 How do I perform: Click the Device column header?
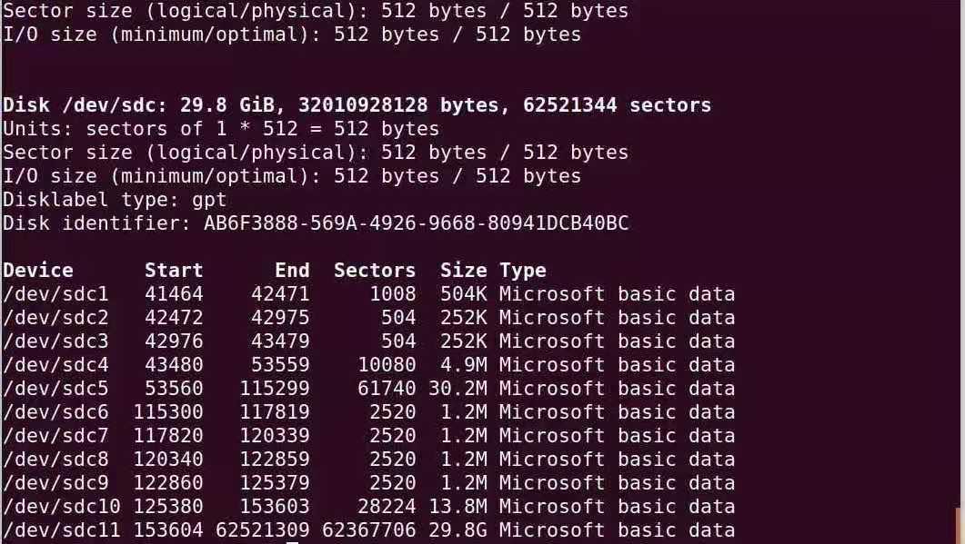pyautogui.click(x=38, y=271)
